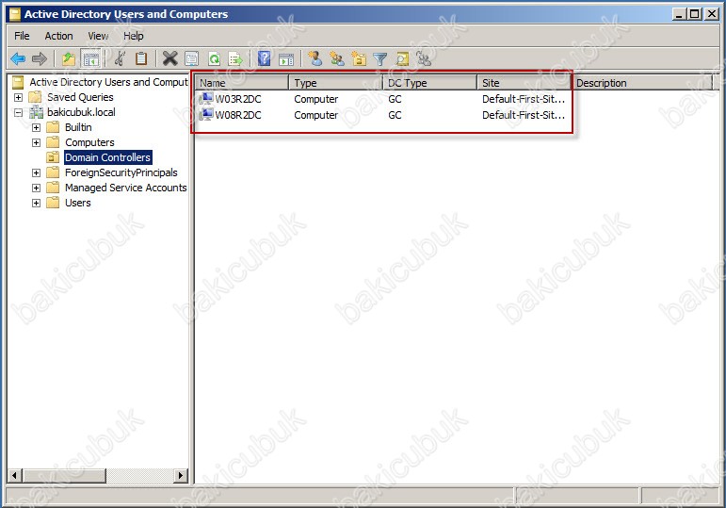Click the Back arrow toolbar icon
The height and width of the screenshot is (508, 726).
(x=18, y=58)
